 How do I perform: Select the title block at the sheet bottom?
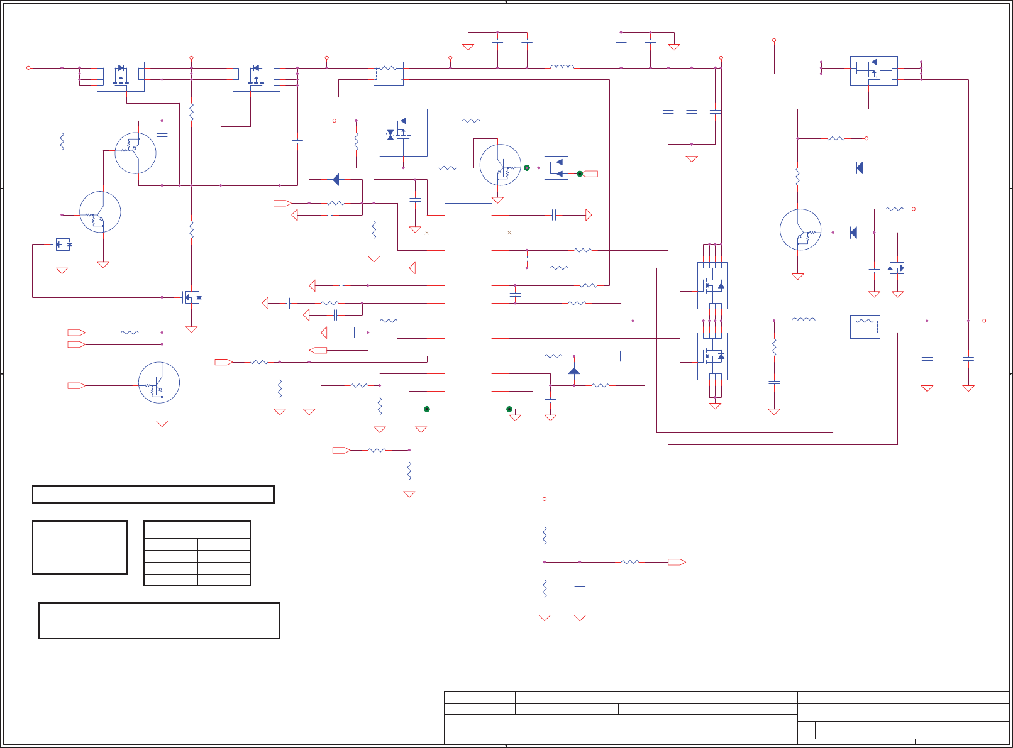click(727, 718)
